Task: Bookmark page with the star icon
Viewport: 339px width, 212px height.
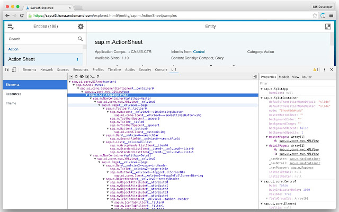Action: (315, 15)
